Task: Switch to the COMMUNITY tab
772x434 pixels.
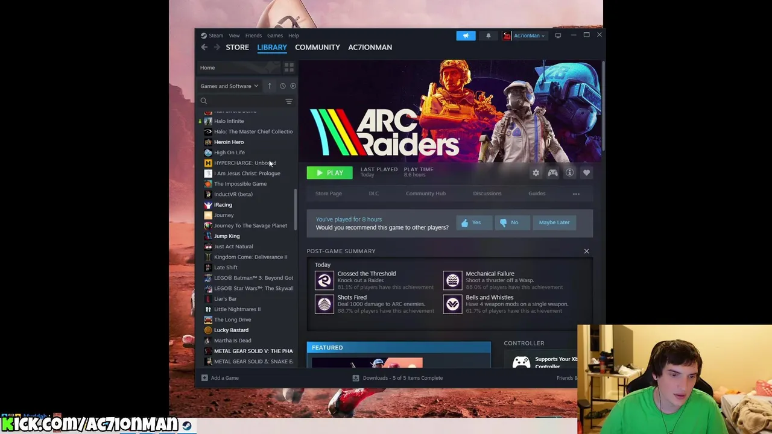Action: [317, 47]
